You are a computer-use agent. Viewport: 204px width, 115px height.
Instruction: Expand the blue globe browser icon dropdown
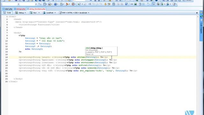pyautogui.click(x=57, y=4)
